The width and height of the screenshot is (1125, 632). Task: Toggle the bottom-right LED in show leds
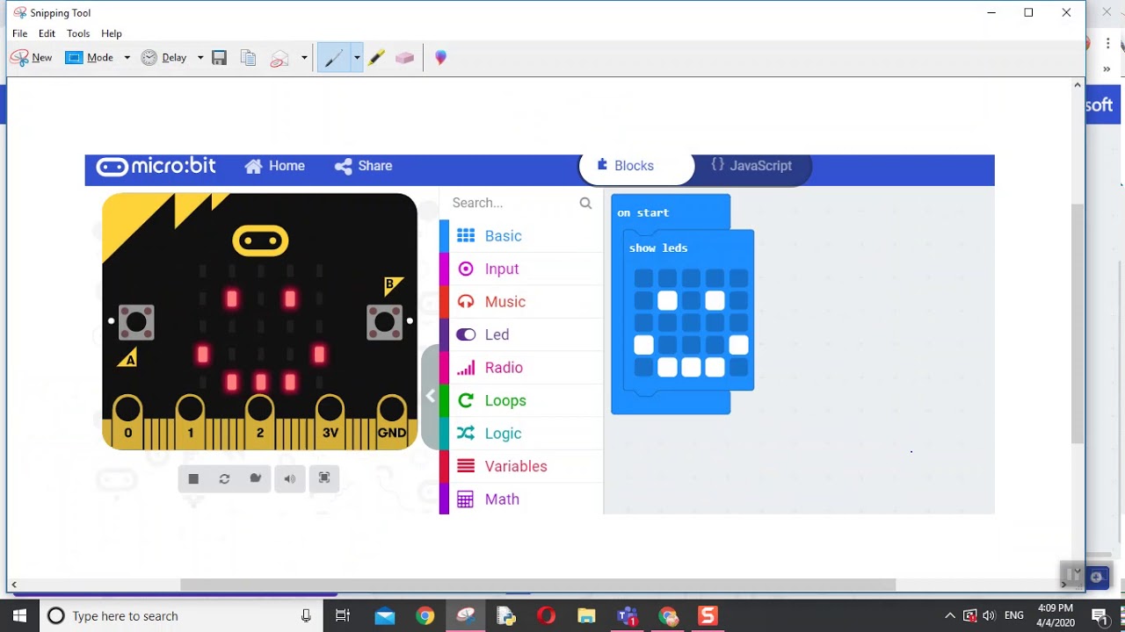click(738, 368)
